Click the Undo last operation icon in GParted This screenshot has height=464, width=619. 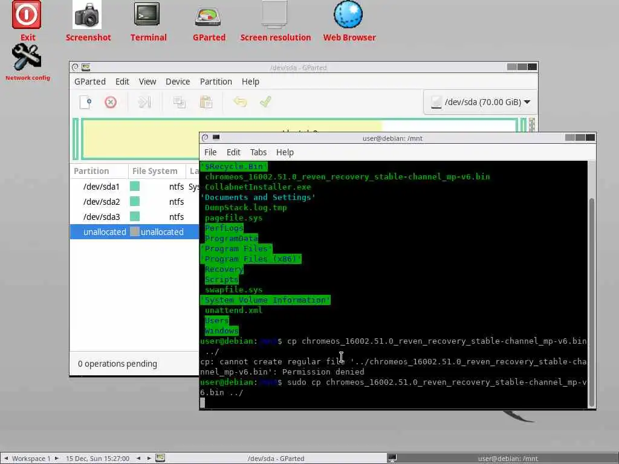(x=240, y=101)
